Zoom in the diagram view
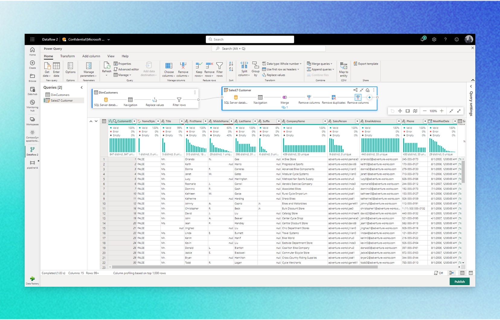 442,111
